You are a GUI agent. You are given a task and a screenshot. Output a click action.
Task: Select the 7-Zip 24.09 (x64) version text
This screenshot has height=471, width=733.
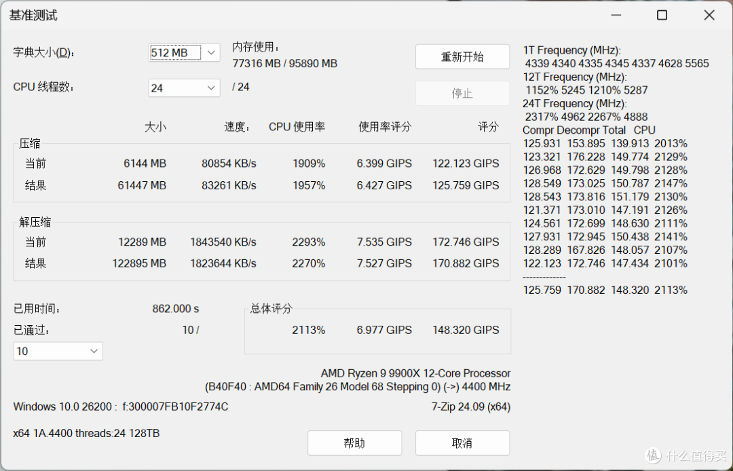[471, 407]
